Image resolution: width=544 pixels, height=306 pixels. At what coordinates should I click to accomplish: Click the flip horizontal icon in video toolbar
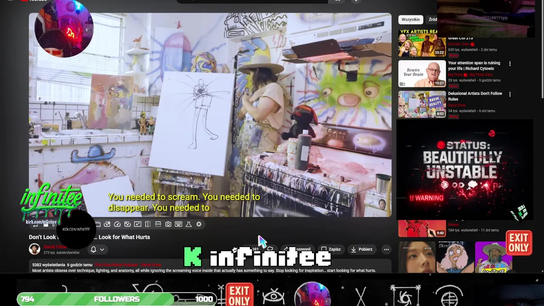click(x=148, y=224)
